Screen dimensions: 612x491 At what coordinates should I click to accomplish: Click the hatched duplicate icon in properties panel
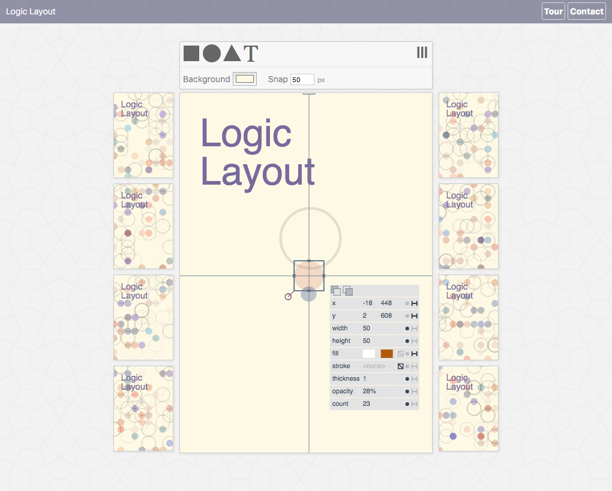click(x=348, y=291)
